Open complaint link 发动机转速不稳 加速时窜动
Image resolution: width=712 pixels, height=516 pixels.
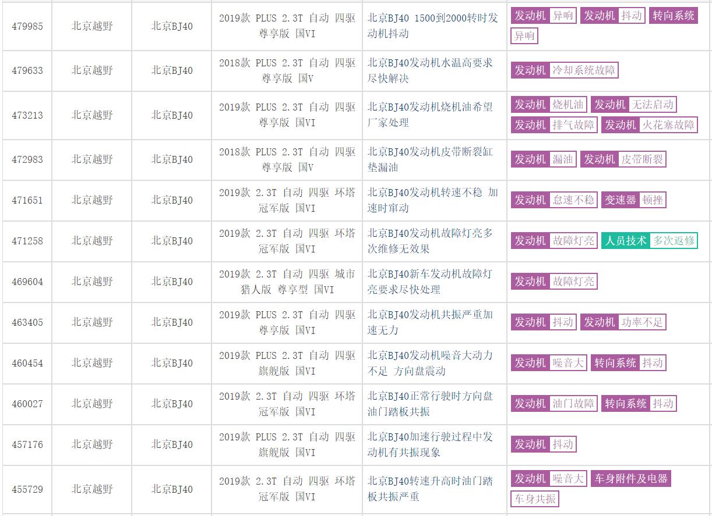click(x=432, y=200)
